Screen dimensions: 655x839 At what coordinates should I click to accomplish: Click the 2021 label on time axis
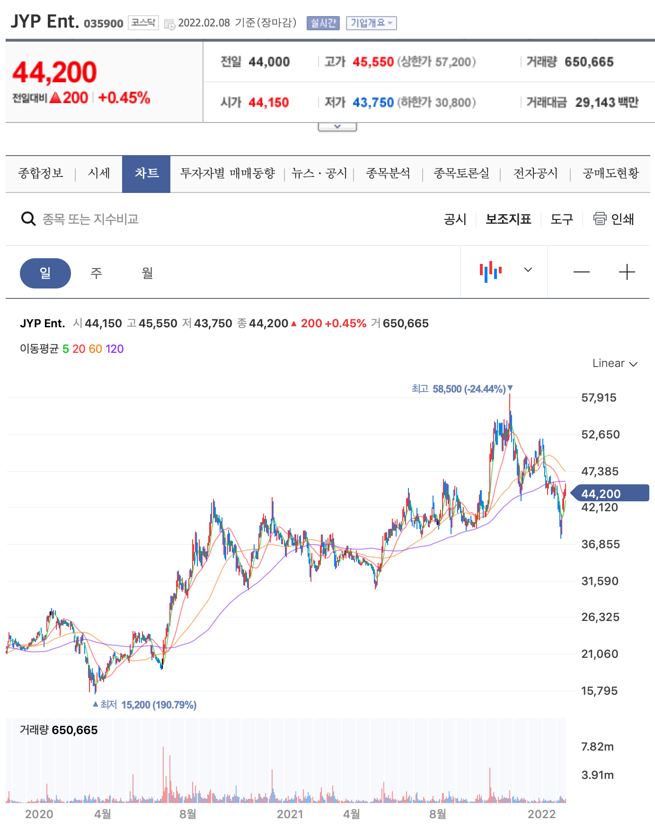tap(290, 814)
